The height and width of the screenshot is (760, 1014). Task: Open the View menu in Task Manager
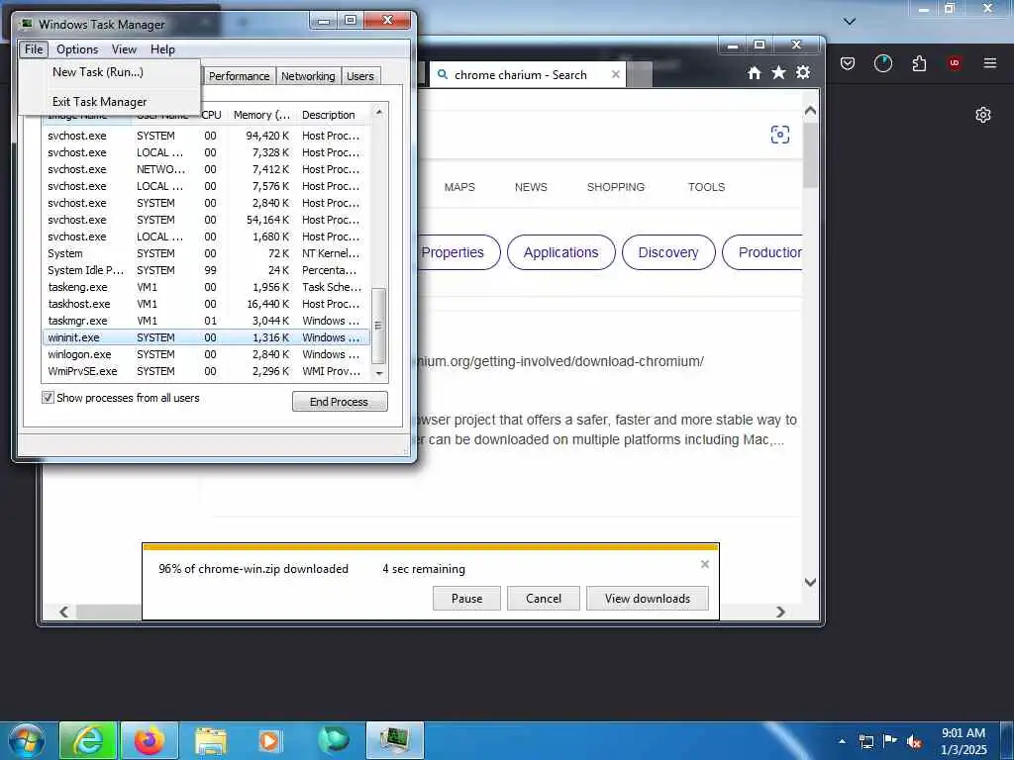tap(124, 49)
